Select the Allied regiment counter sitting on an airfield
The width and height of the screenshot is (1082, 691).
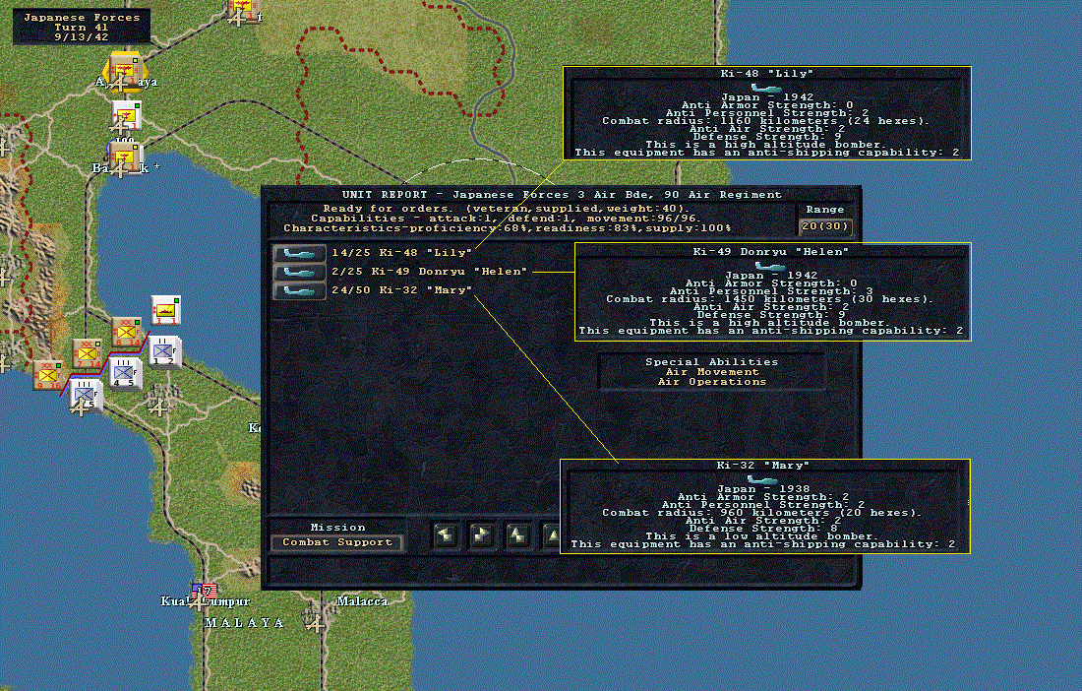pos(86,396)
